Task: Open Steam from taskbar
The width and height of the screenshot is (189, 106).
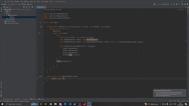Action: pos(75,104)
